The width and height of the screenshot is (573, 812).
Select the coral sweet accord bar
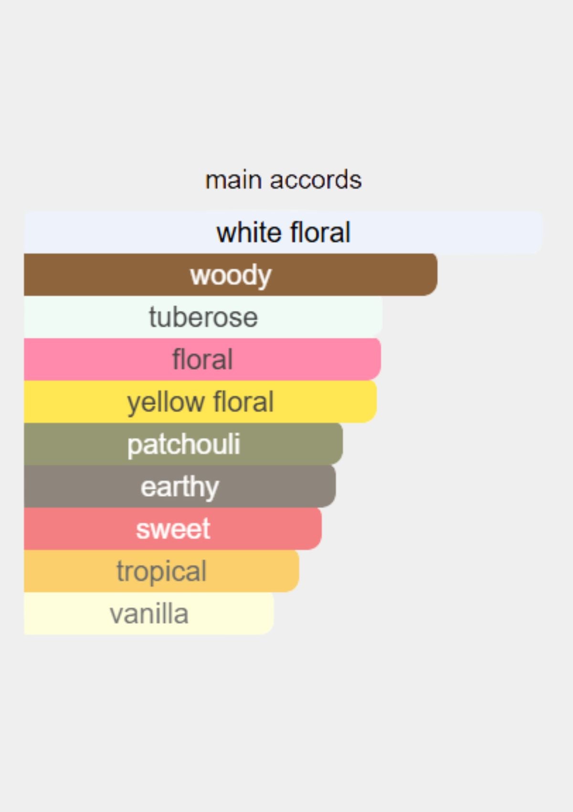coord(267,529)
